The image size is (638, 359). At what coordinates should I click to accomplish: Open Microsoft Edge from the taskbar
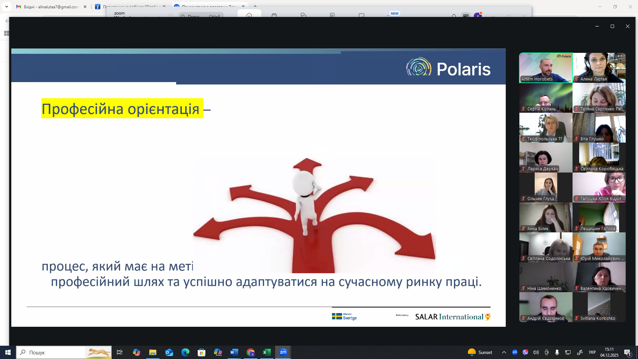tap(185, 352)
